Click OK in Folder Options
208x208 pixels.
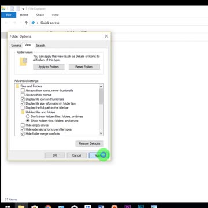tap(55, 155)
